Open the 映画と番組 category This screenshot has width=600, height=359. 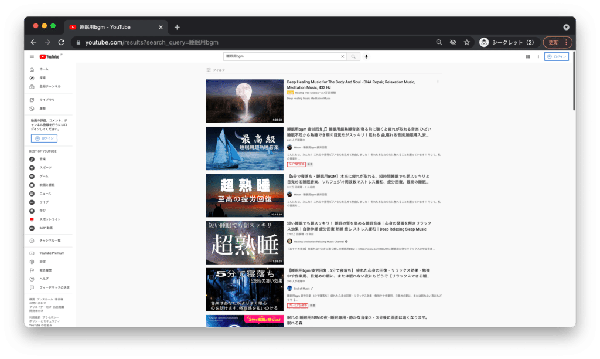click(x=47, y=185)
